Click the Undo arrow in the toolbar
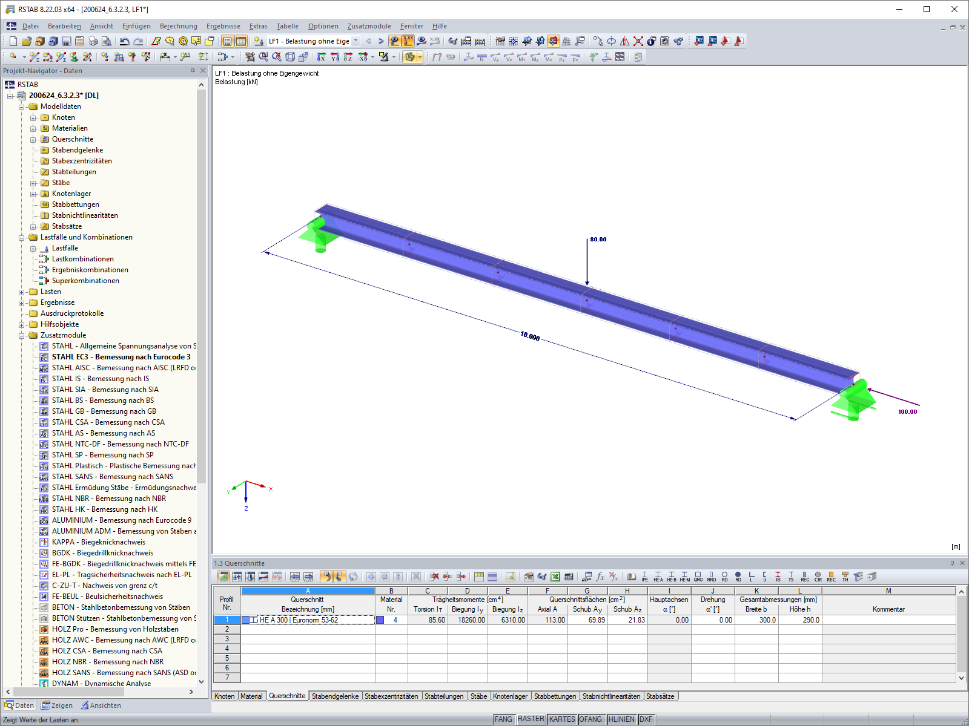The height and width of the screenshot is (726, 969). pyautogui.click(x=124, y=41)
